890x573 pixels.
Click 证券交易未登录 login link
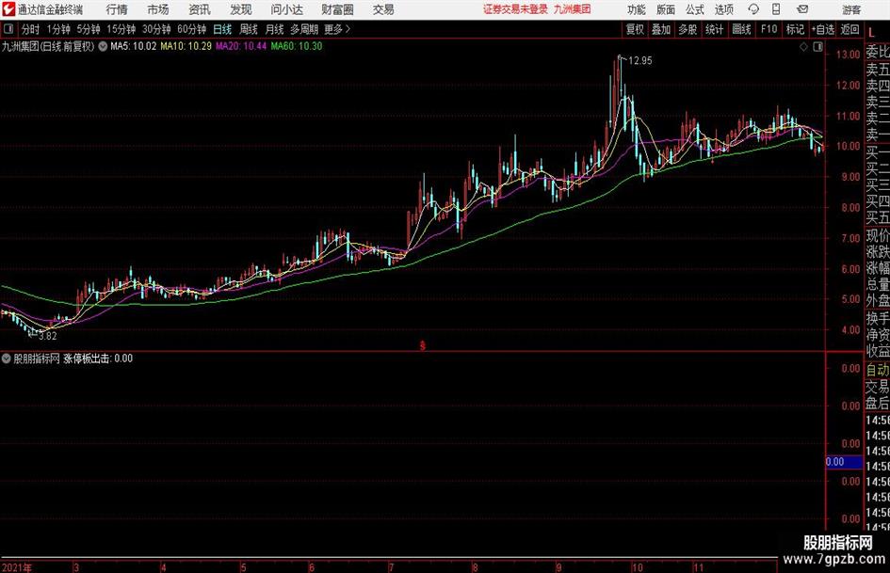515,9
